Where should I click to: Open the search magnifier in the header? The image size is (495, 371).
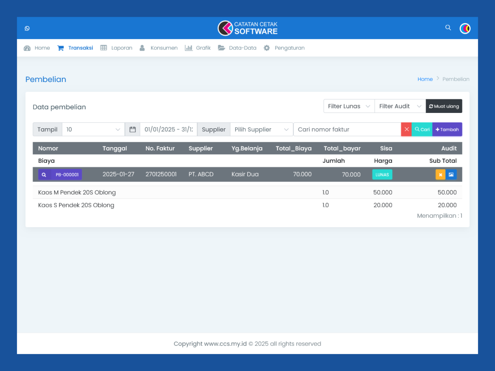pyautogui.click(x=448, y=28)
